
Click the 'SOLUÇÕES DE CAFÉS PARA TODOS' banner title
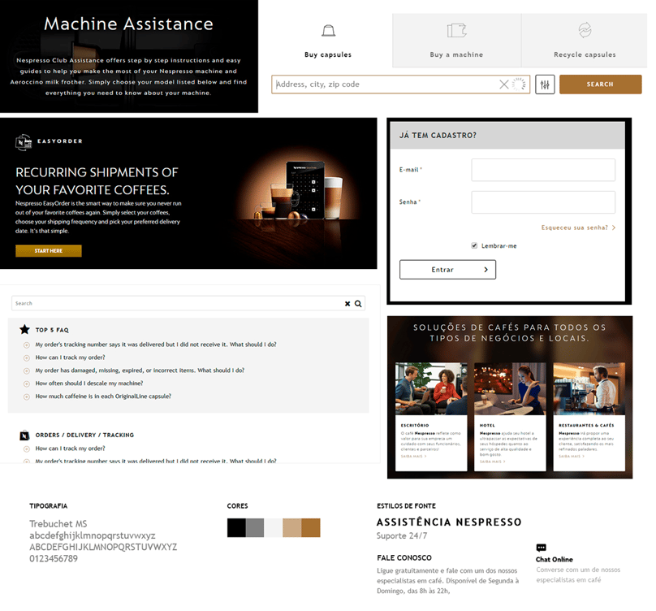[x=510, y=333]
